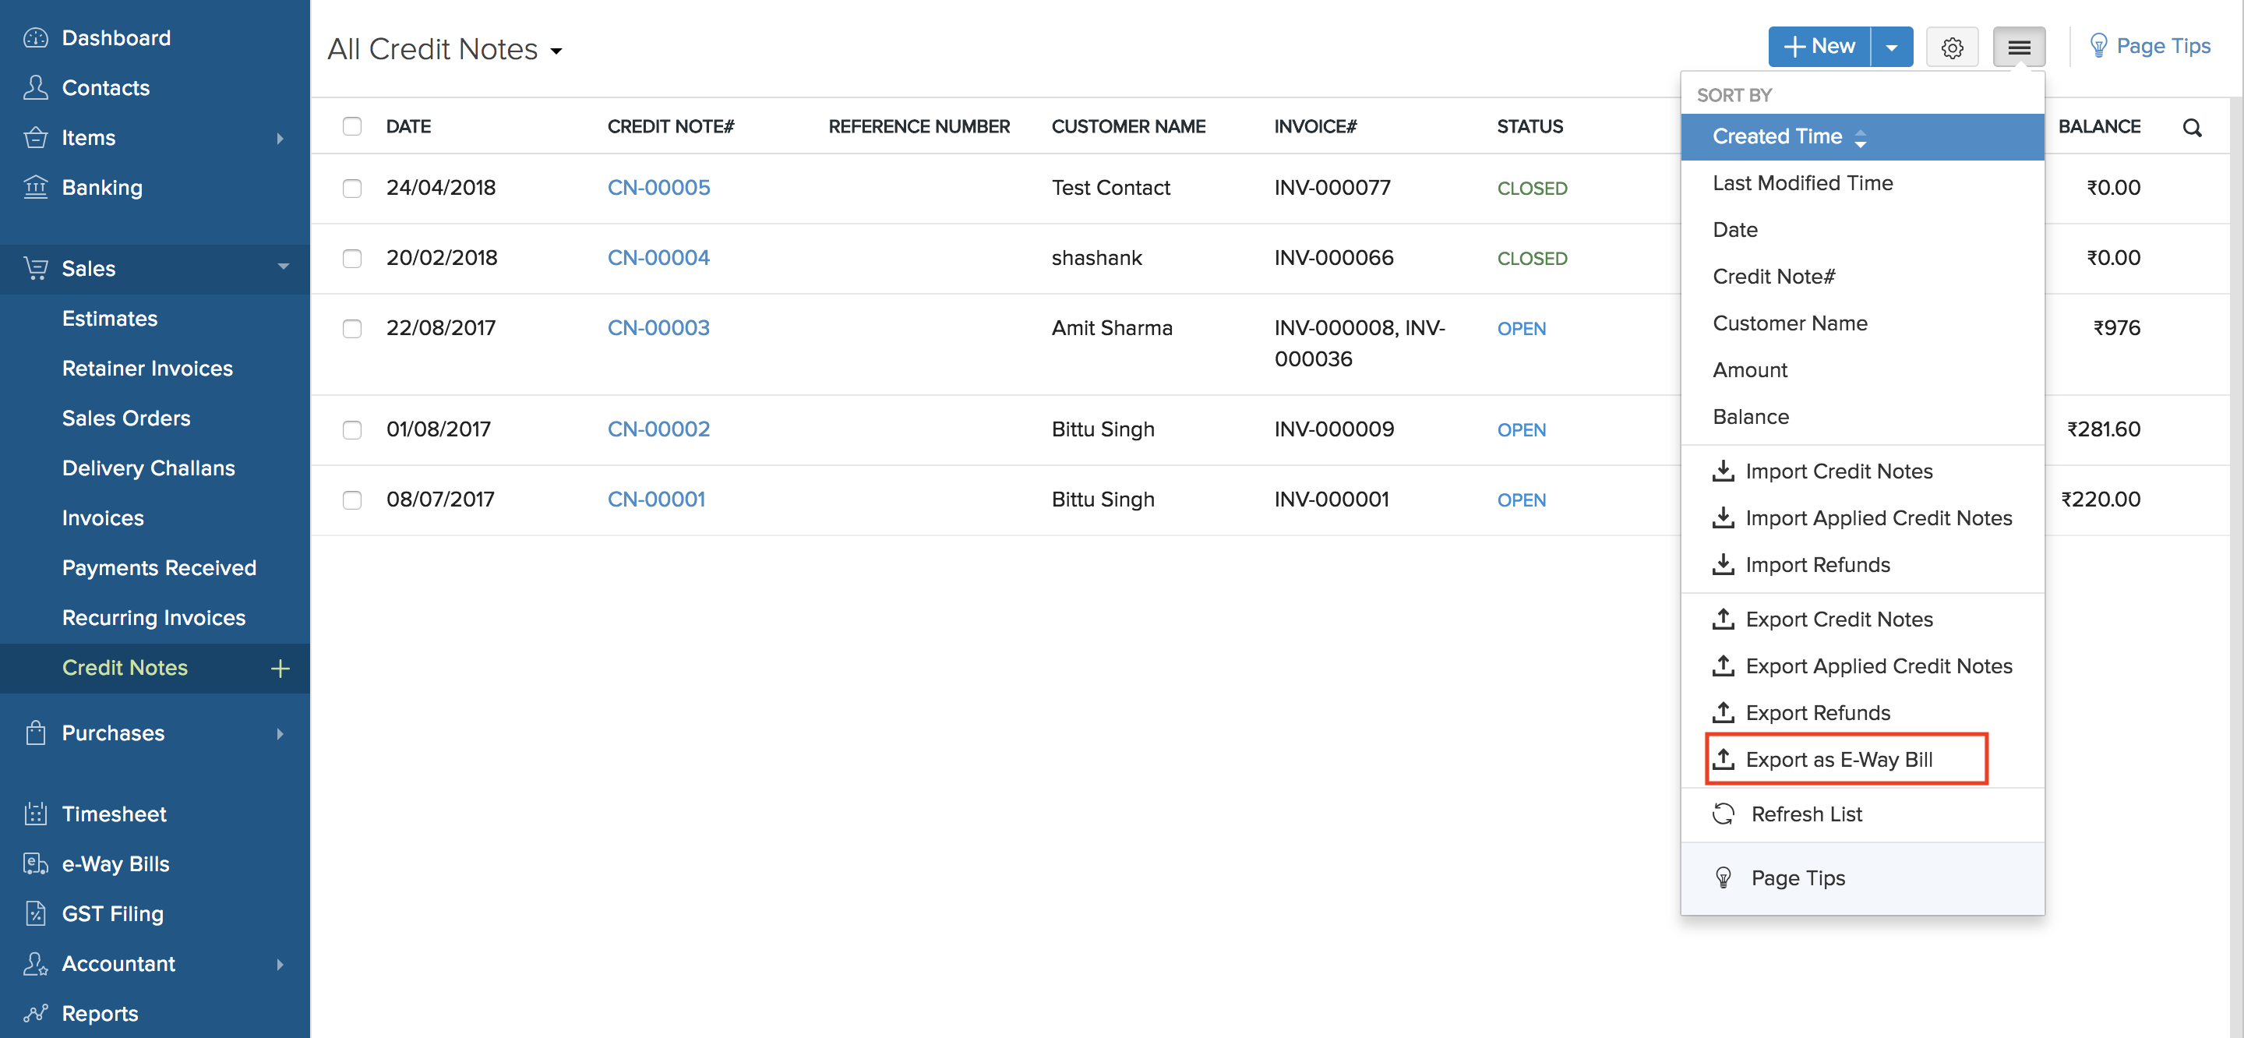This screenshot has height=1038, width=2244.
Task: Open Banking from the sidebar
Action: click(102, 187)
